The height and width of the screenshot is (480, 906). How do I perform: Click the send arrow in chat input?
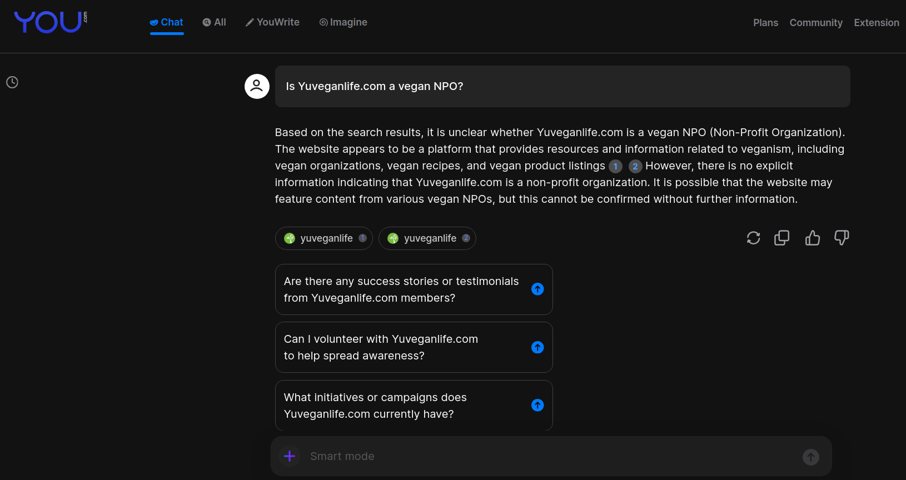(x=811, y=457)
